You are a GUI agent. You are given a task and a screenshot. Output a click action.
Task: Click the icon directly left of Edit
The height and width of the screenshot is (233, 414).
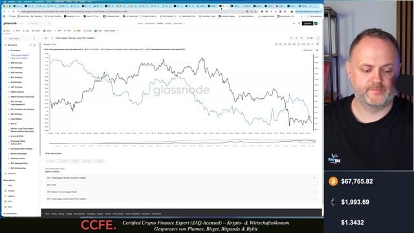click(x=301, y=38)
